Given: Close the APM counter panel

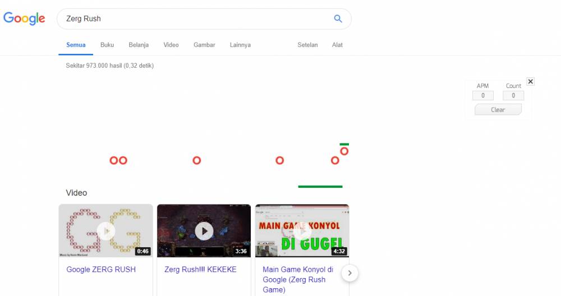Looking at the screenshot, I should [x=531, y=81].
